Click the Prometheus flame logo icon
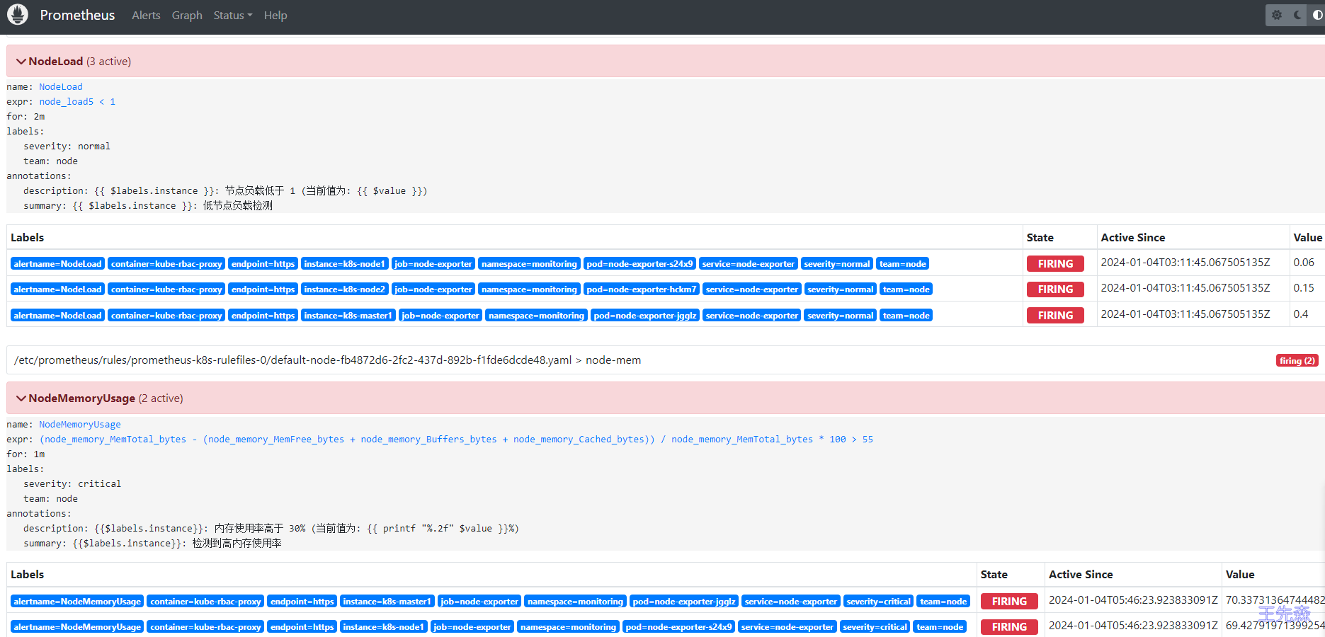 (x=17, y=15)
